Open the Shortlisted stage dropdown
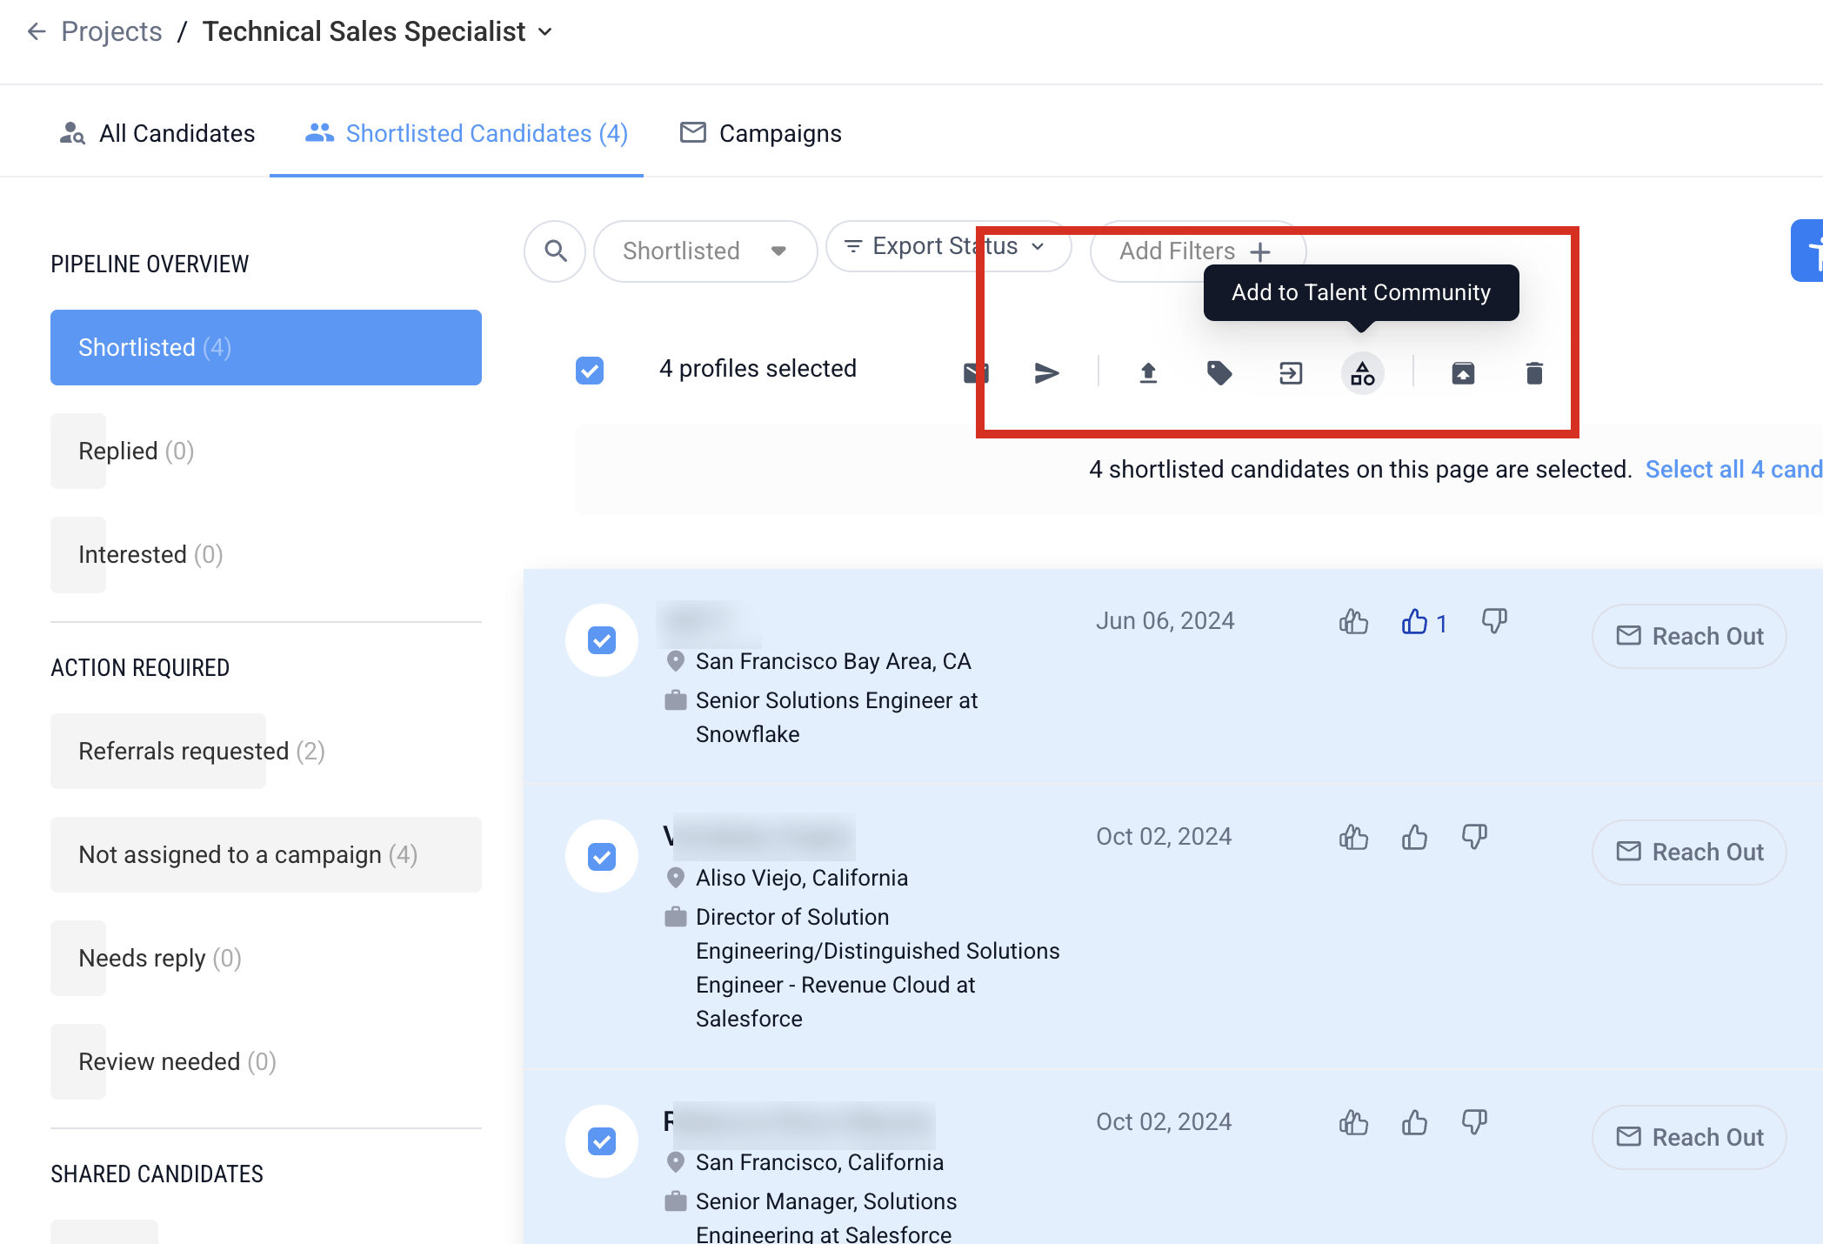1823x1244 pixels. pyautogui.click(x=705, y=251)
